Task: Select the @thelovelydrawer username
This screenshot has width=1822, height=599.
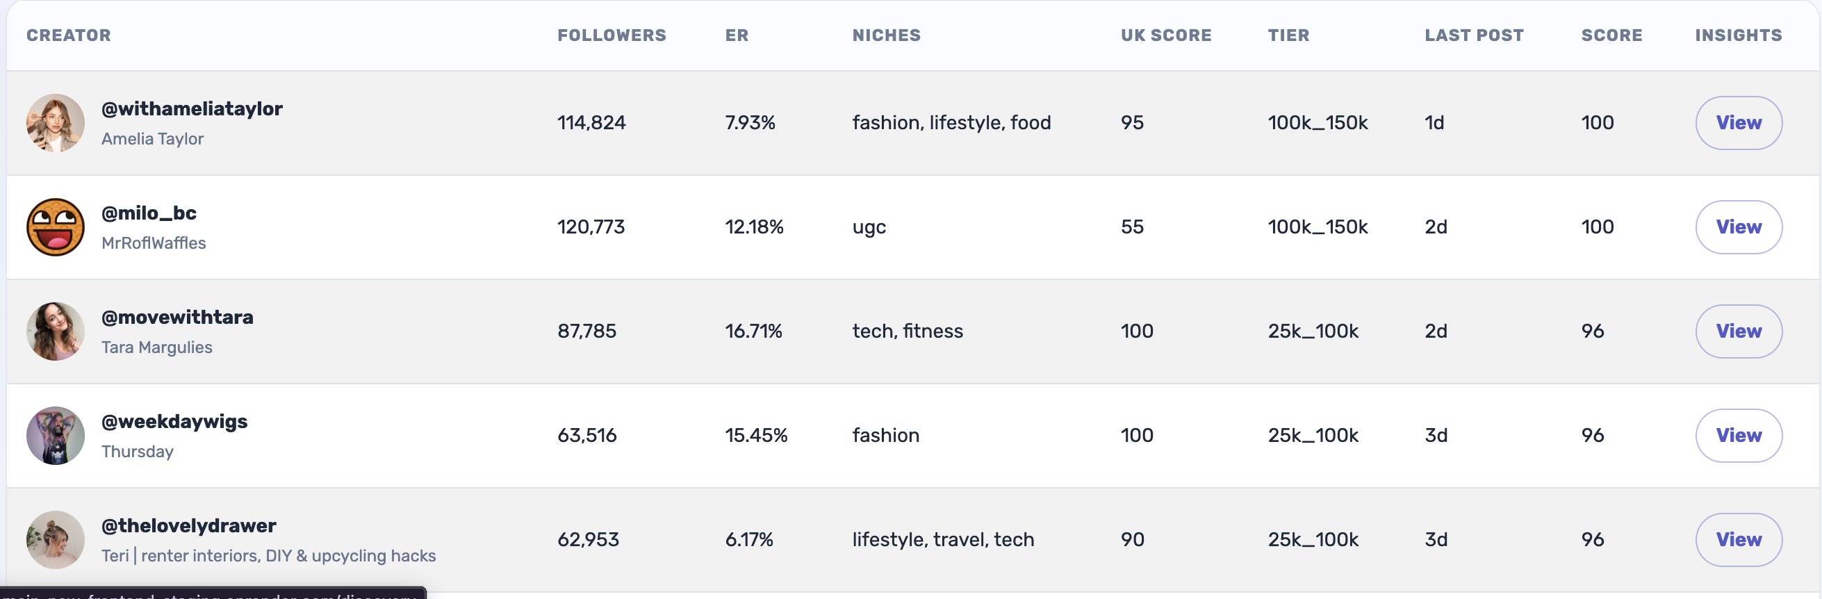Action: [188, 525]
